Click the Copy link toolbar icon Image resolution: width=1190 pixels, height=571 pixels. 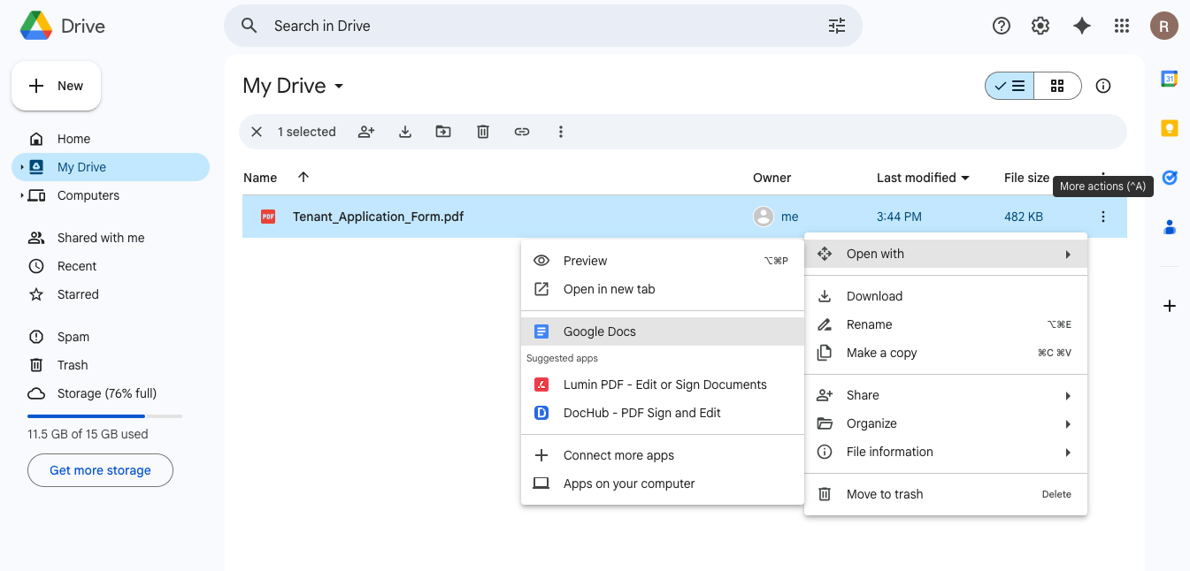coord(522,132)
